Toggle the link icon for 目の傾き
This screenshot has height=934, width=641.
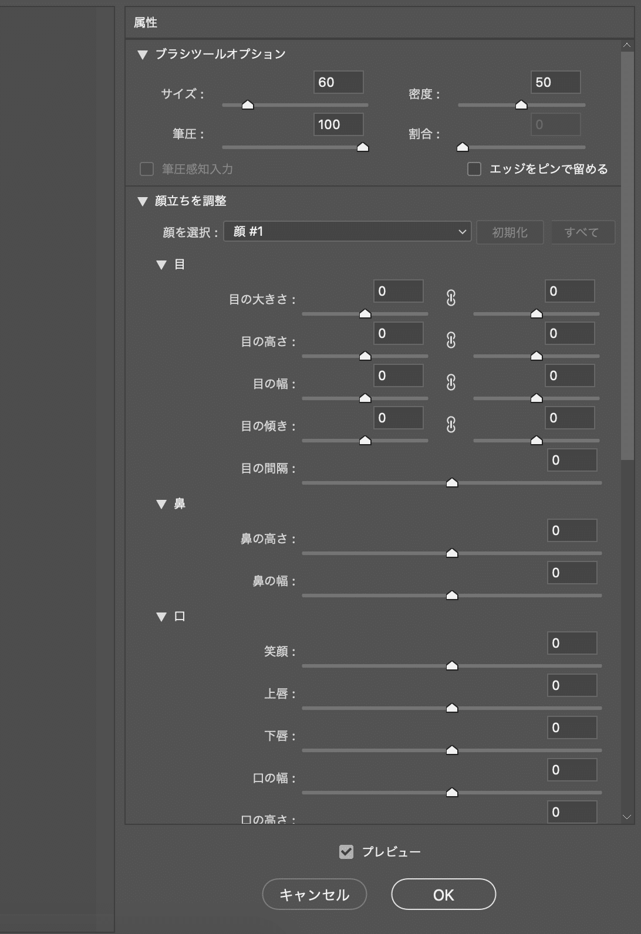(451, 425)
